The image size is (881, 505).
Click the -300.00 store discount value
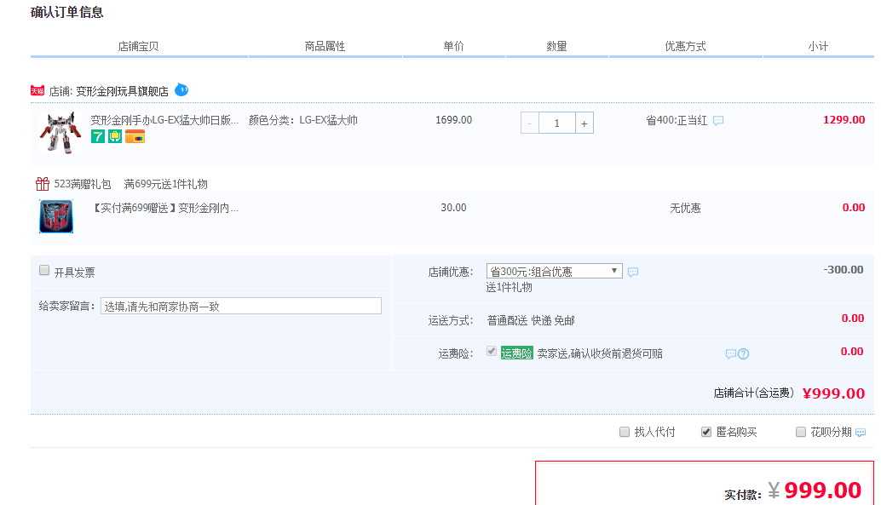point(844,270)
